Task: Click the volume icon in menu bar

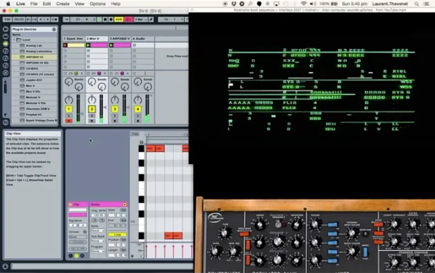Action: pyautogui.click(x=312, y=4)
